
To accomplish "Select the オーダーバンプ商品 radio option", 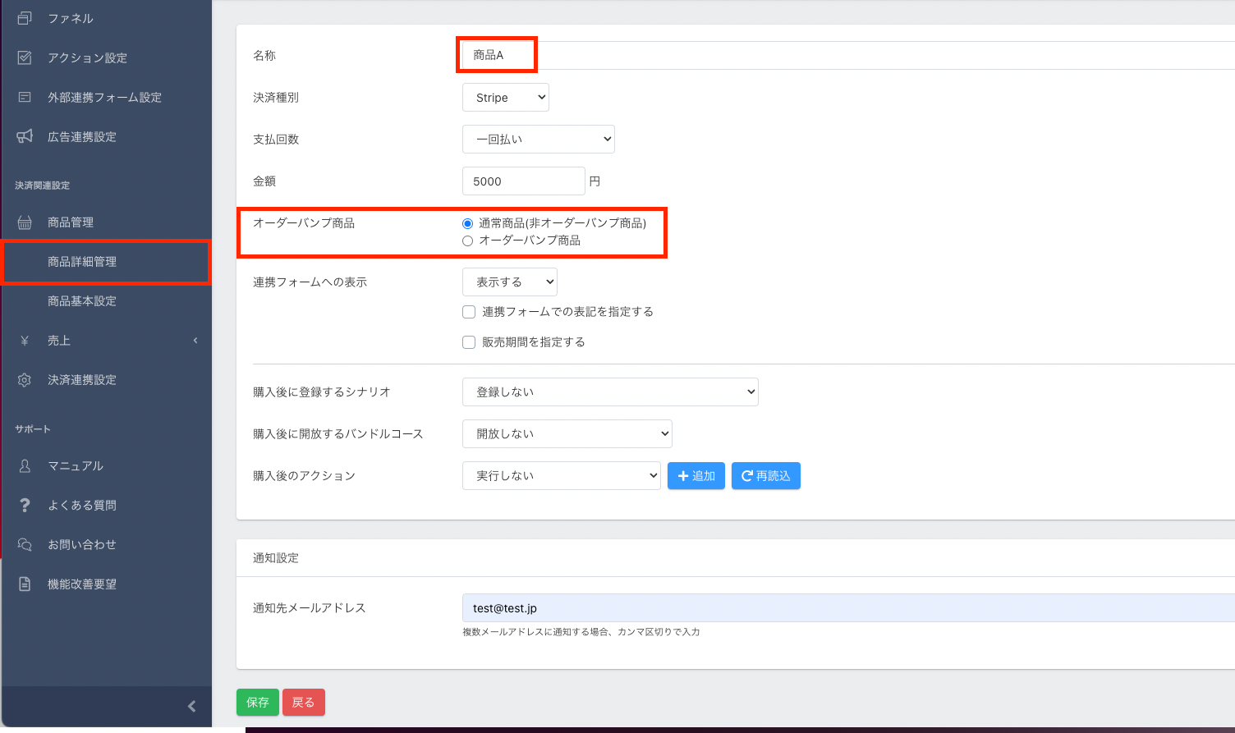I will click(468, 241).
